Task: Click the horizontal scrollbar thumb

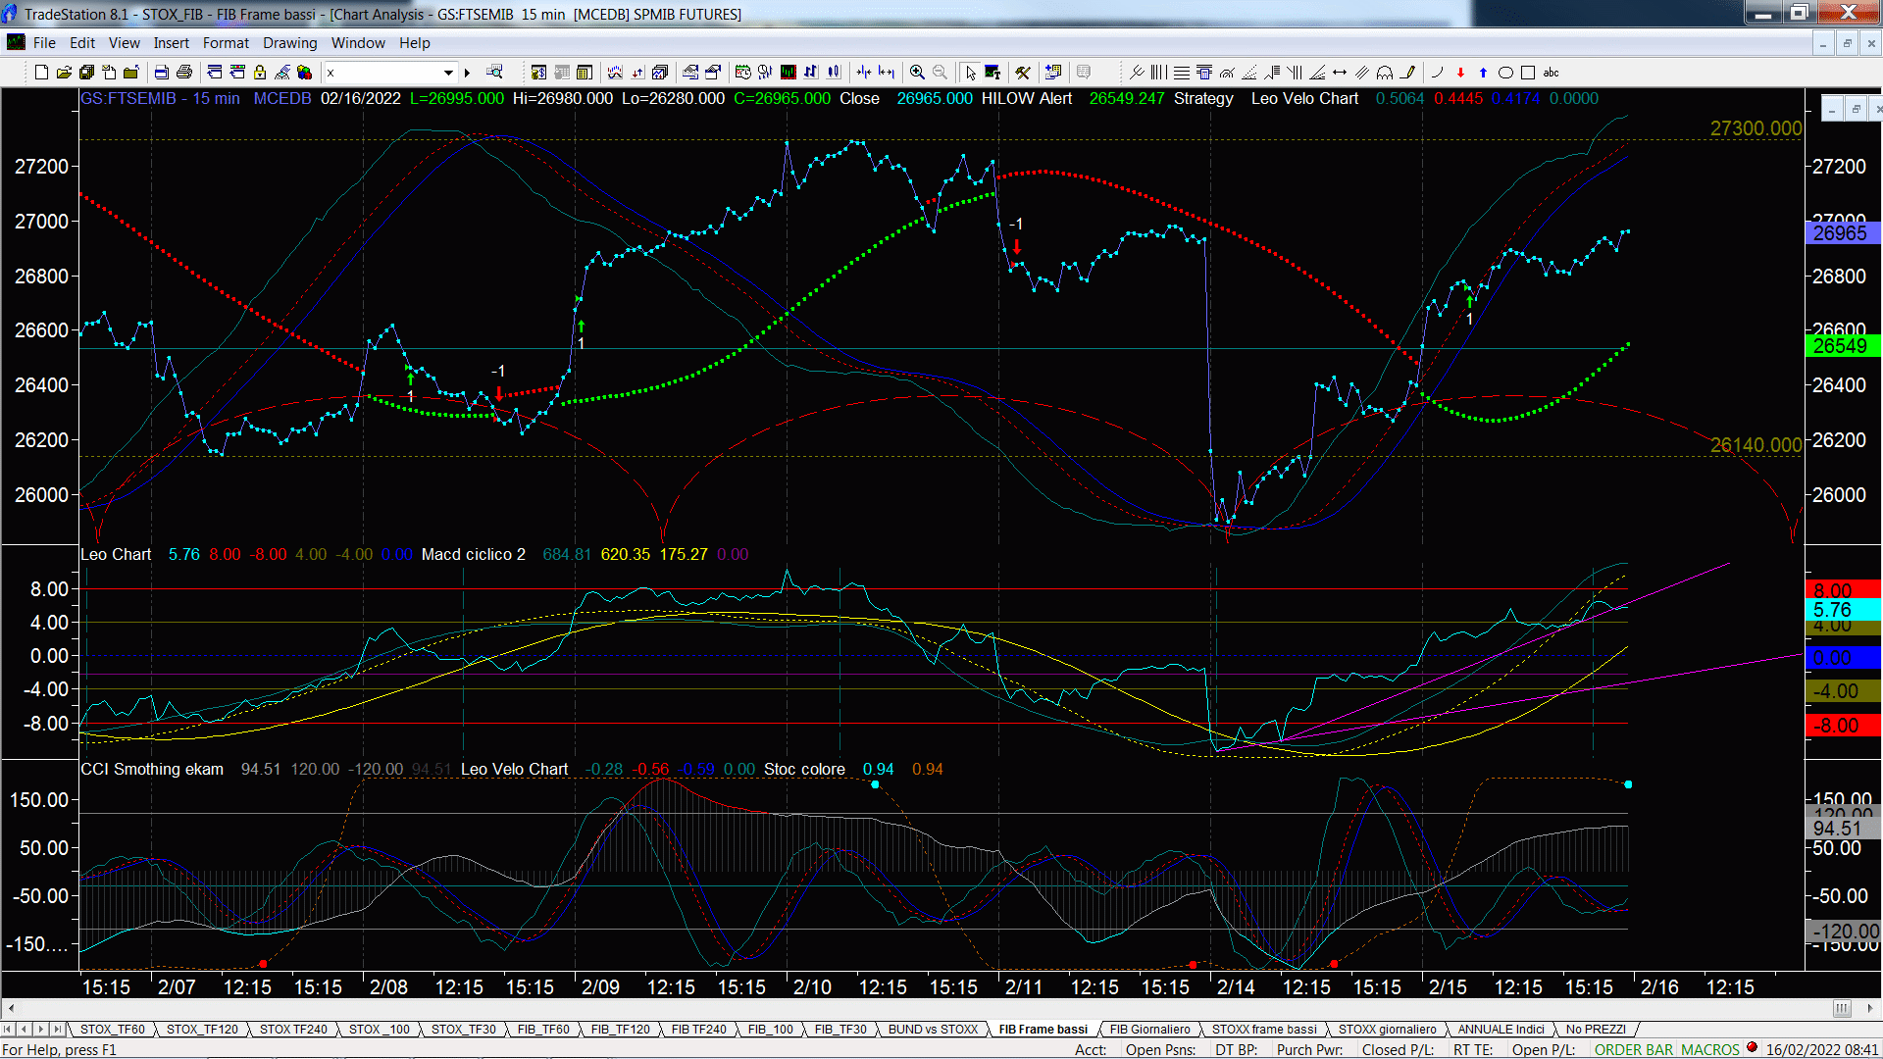Action: pos(1842,1008)
